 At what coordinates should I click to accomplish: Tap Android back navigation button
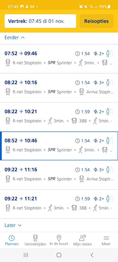pos(92,255)
